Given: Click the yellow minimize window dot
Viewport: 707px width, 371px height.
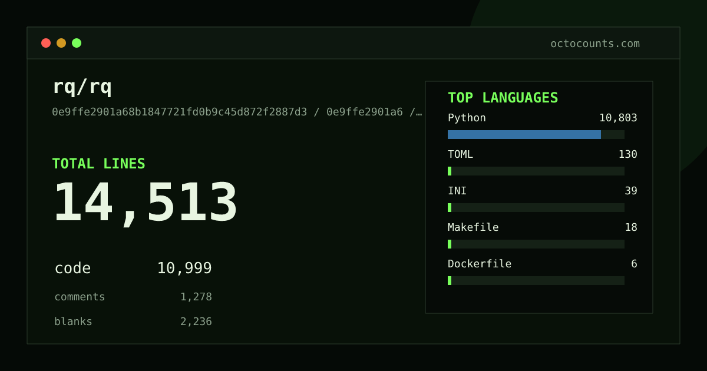Looking at the screenshot, I should pyautogui.click(x=61, y=43).
